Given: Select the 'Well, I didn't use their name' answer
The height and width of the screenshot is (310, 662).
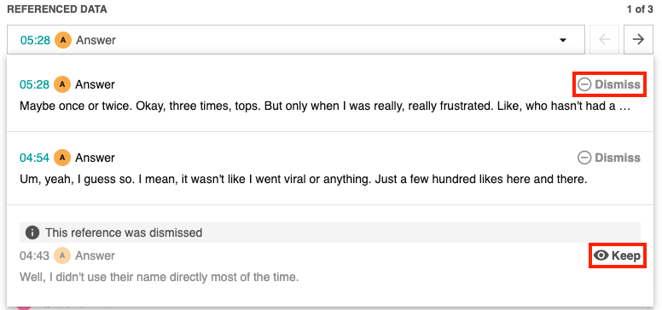Looking at the screenshot, I should coord(160,277).
